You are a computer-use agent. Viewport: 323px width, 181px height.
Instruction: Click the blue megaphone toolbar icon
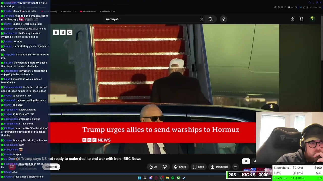point(301,7)
